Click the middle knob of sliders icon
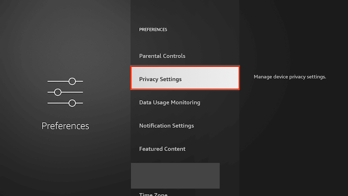The height and width of the screenshot is (196, 348). coord(58,92)
